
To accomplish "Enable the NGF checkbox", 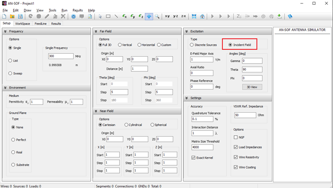I will (x=236, y=137).
